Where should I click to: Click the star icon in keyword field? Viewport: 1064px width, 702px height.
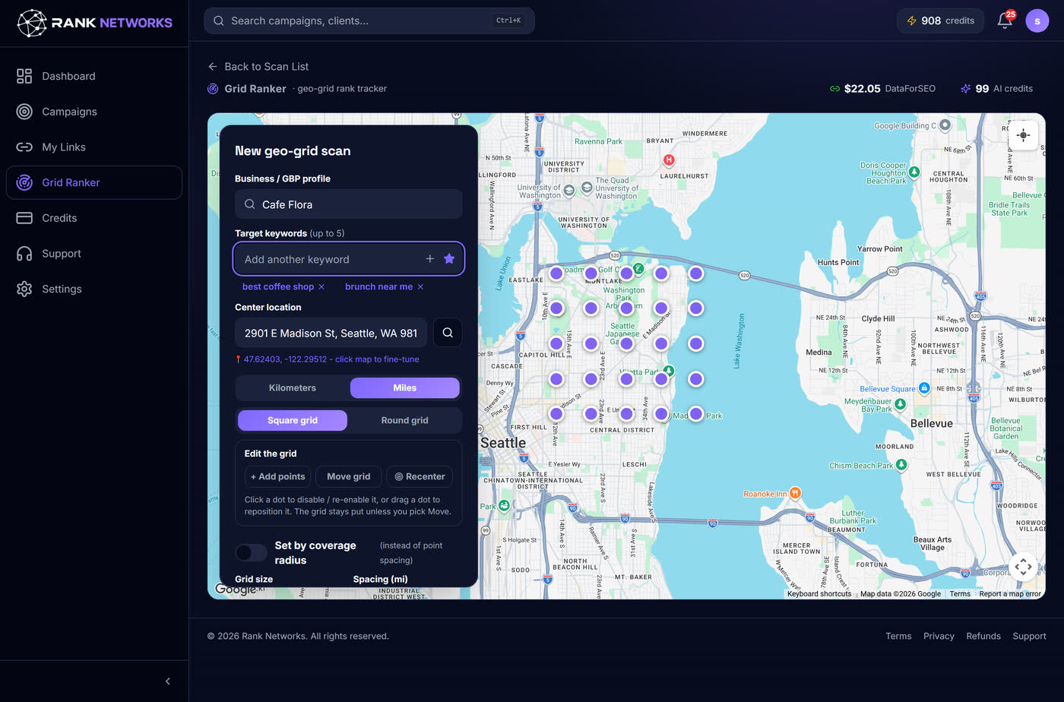pos(449,259)
